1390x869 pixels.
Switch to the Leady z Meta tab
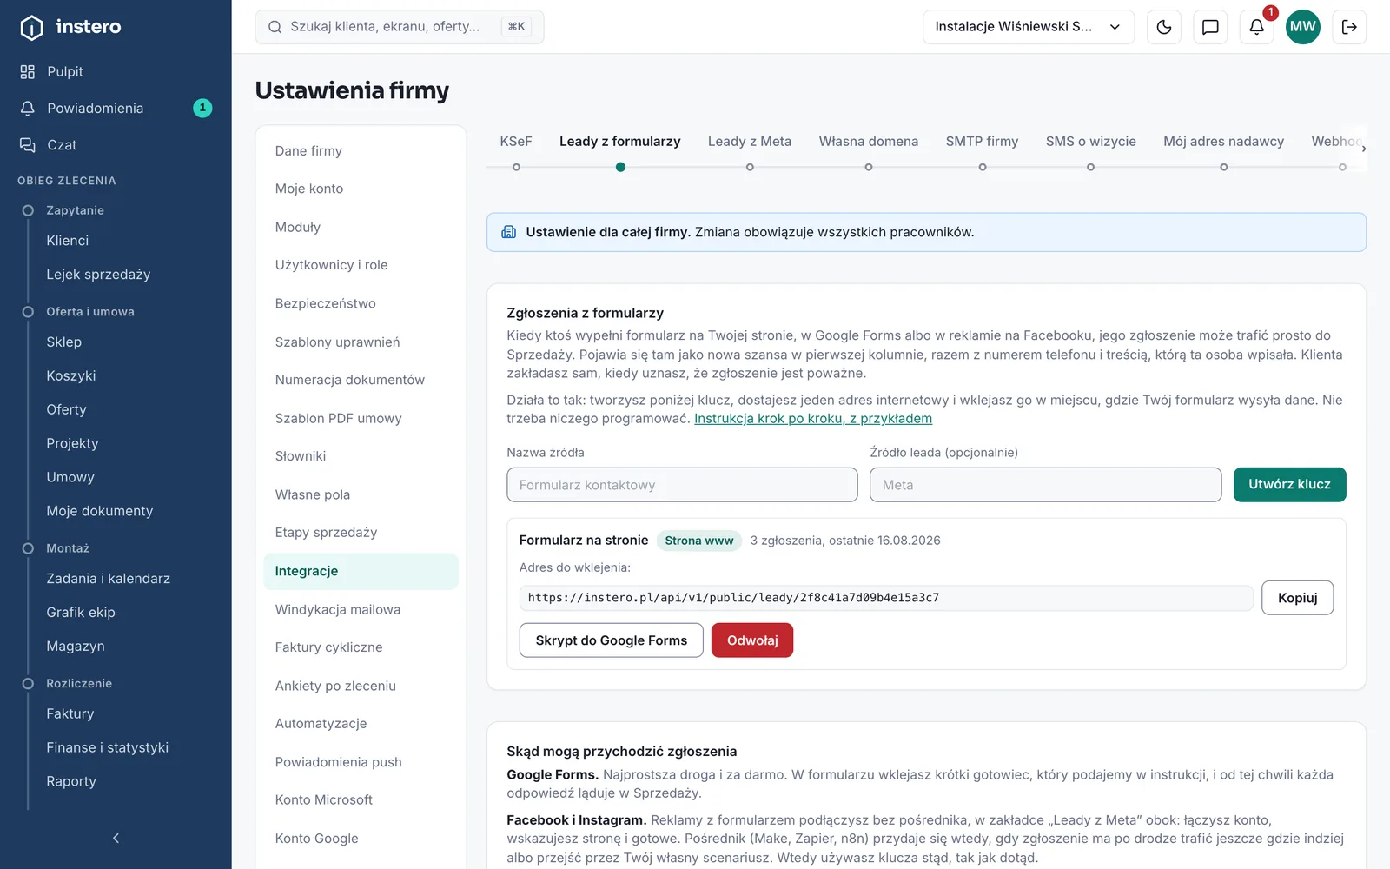point(750,142)
